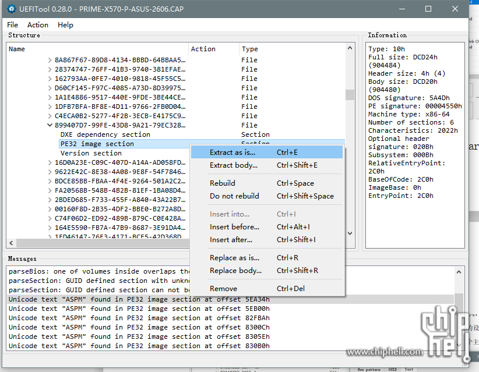Click structure vertical scrollbar thumb
Viewport: 479px width, 372px height.
350,95
